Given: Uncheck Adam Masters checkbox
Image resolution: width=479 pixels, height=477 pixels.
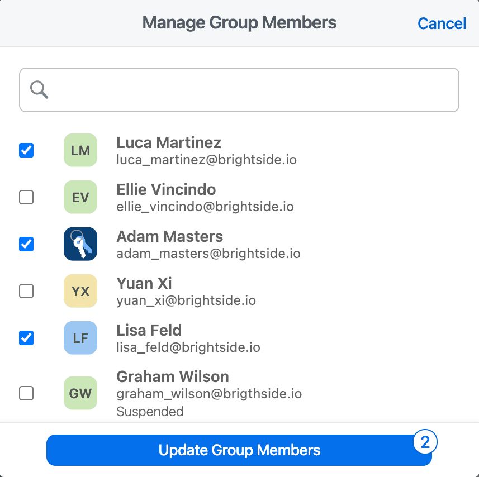Looking at the screenshot, I should [26, 244].
